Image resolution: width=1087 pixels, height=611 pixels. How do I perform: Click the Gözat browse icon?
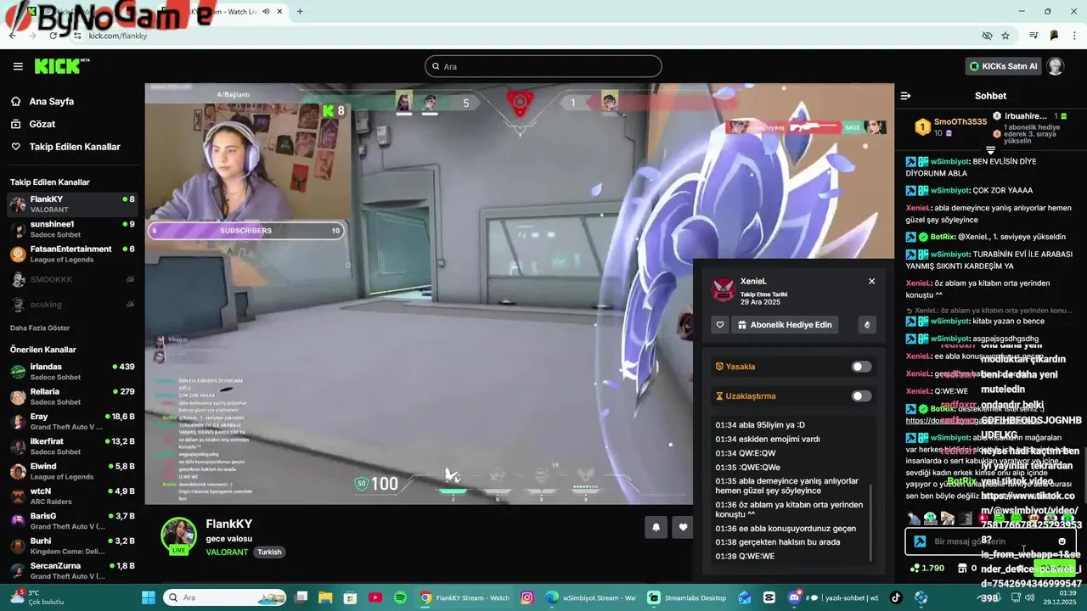click(x=15, y=124)
